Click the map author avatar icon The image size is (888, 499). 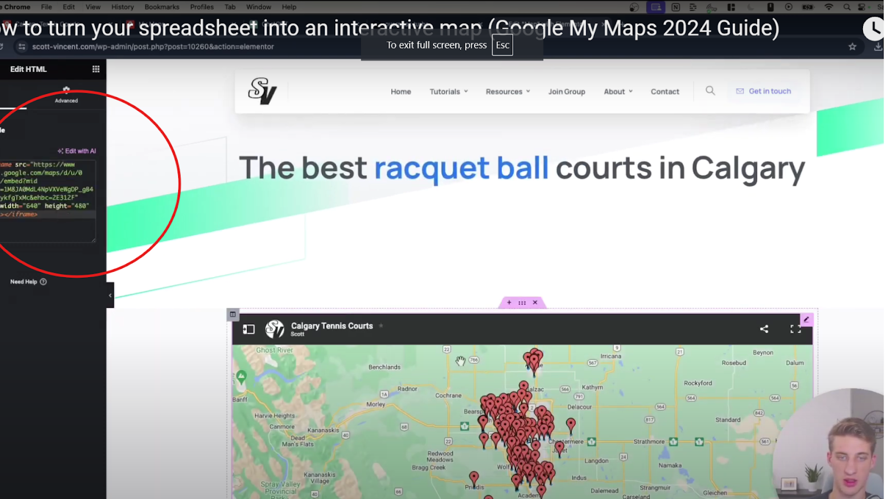click(x=275, y=329)
